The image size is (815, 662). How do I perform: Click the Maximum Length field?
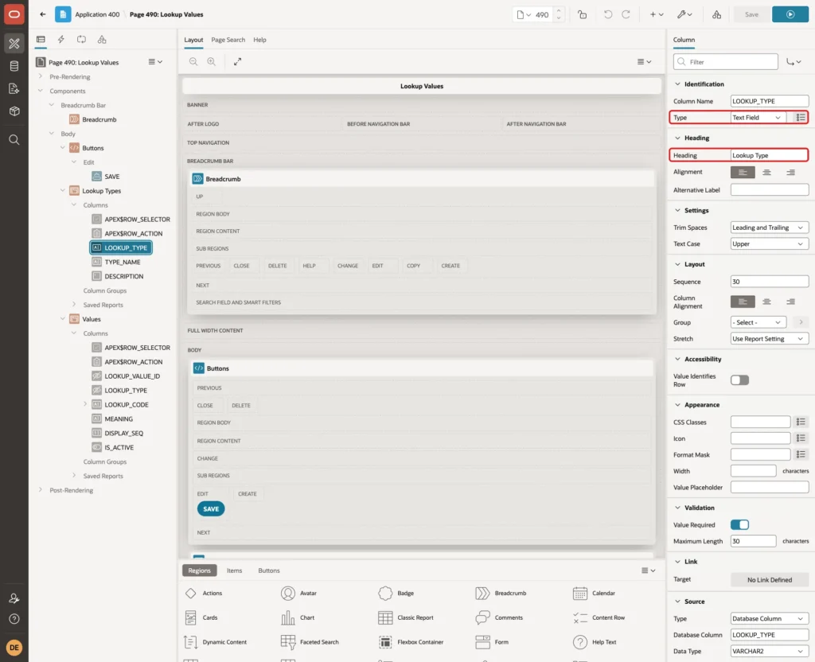[x=753, y=541]
